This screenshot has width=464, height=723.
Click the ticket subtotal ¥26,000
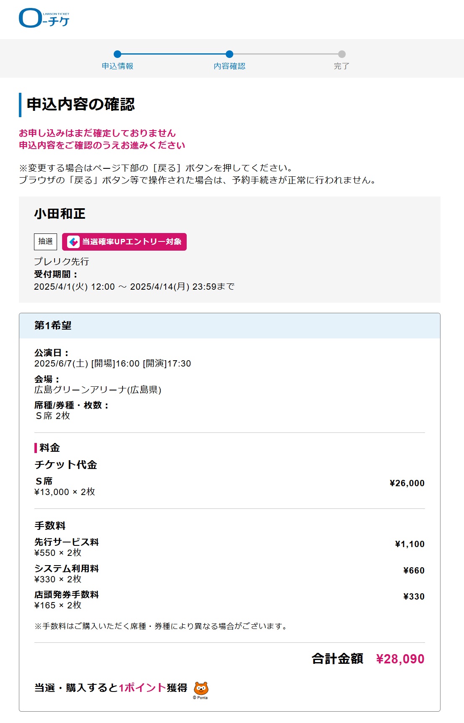point(407,483)
